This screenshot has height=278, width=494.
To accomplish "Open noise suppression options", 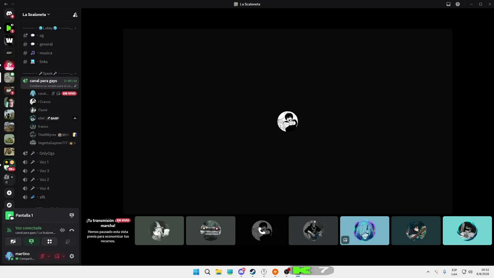I will coord(63,231).
